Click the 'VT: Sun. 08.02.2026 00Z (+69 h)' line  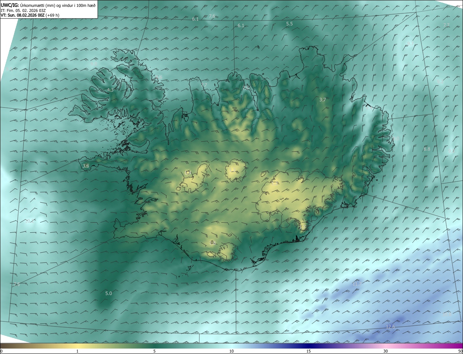(30, 15)
